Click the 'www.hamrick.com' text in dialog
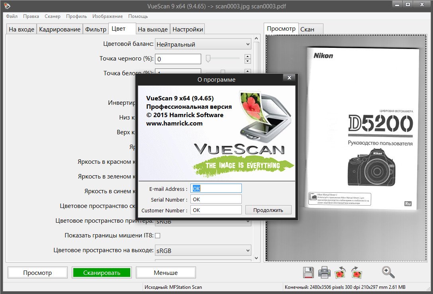The height and width of the screenshot is (294, 433). tap(174, 123)
